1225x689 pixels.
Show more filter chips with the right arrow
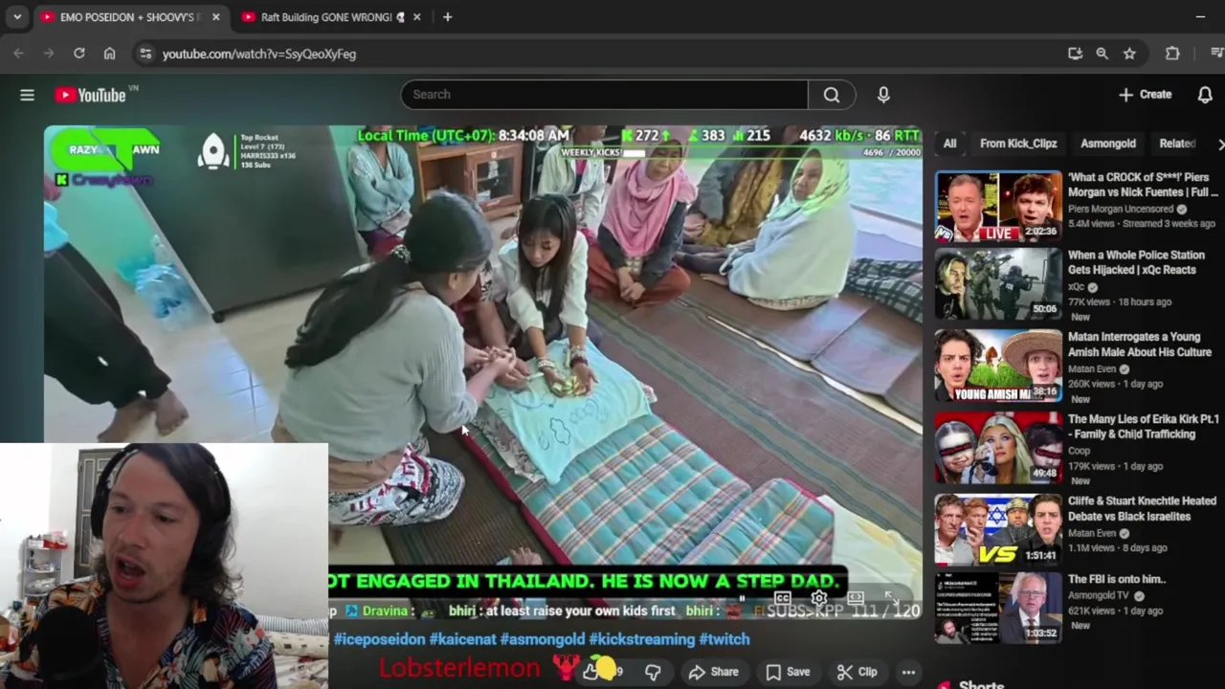pos(1219,144)
